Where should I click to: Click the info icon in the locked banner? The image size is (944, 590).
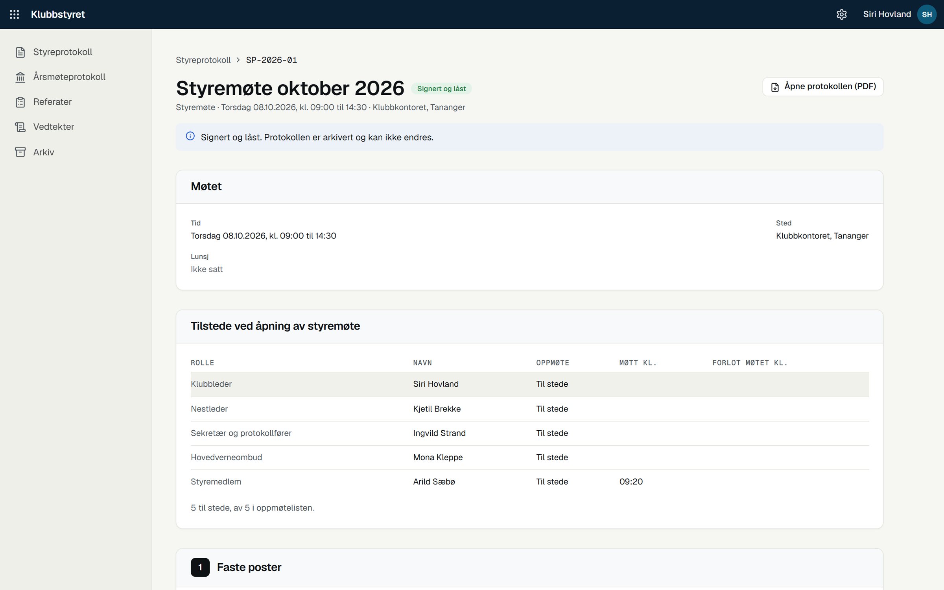click(x=190, y=136)
